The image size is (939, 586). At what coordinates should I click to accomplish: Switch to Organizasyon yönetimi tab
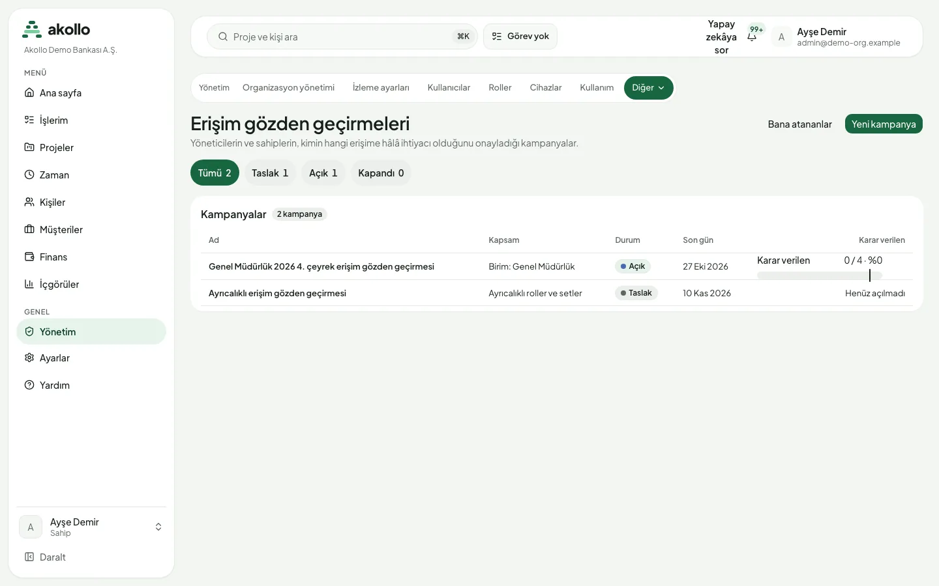[288, 88]
